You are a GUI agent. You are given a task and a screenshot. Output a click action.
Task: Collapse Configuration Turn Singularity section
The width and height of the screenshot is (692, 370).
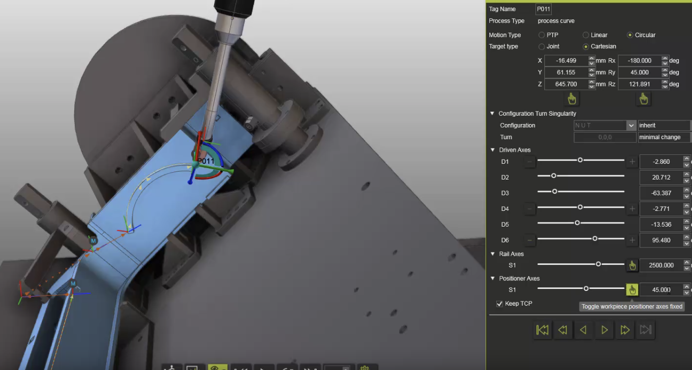click(492, 113)
